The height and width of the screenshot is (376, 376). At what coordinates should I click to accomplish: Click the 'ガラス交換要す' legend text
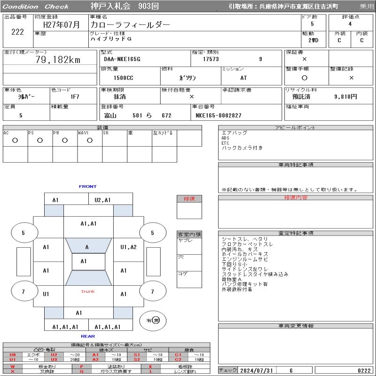coord(116,371)
